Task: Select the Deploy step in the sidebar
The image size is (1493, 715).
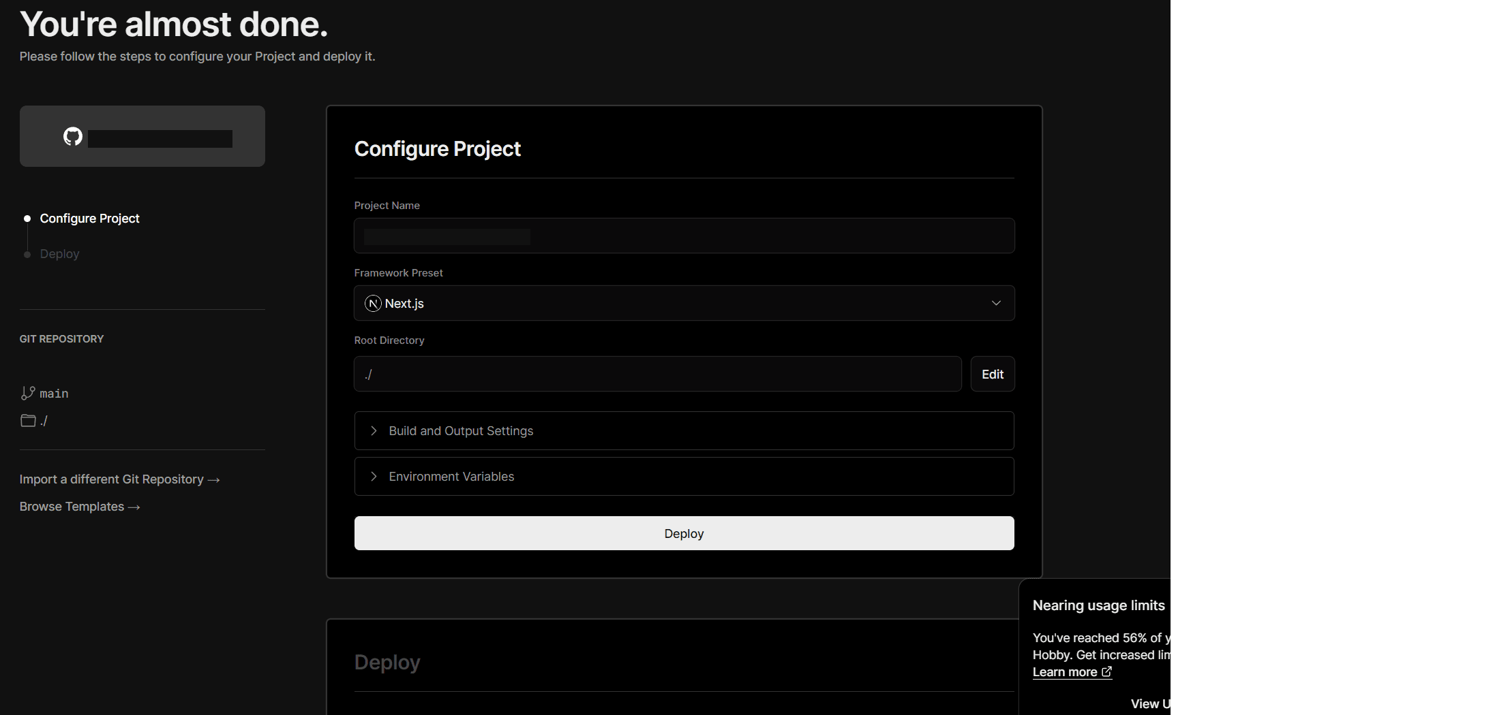Action: pyautogui.click(x=59, y=253)
